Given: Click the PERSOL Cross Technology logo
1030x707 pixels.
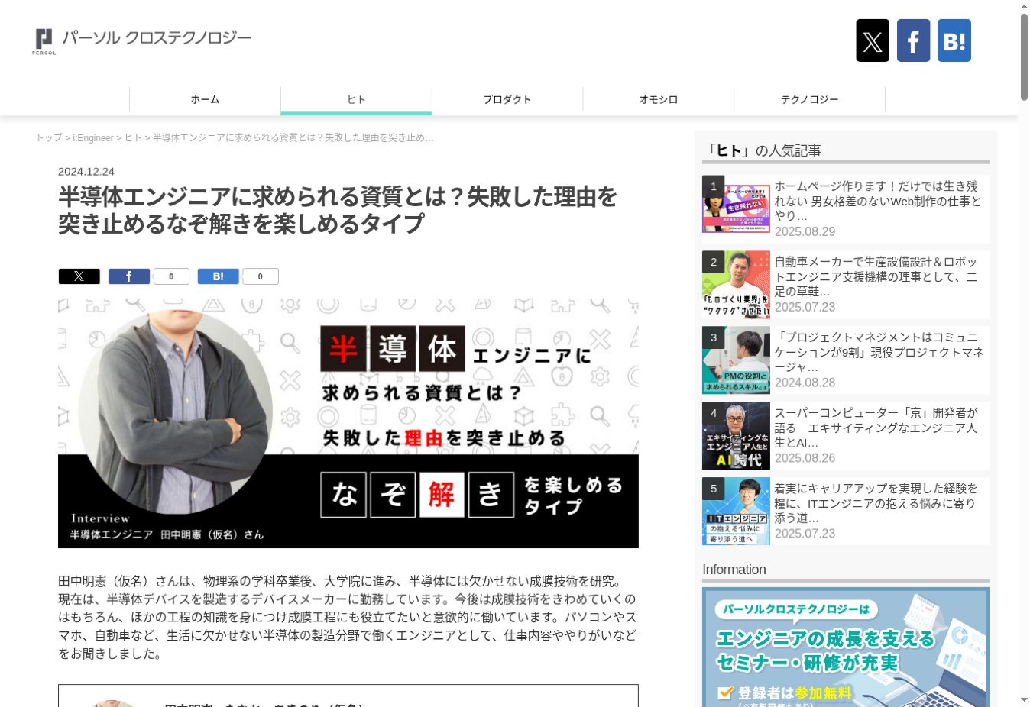Looking at the screenshot, I should (142, 40).
